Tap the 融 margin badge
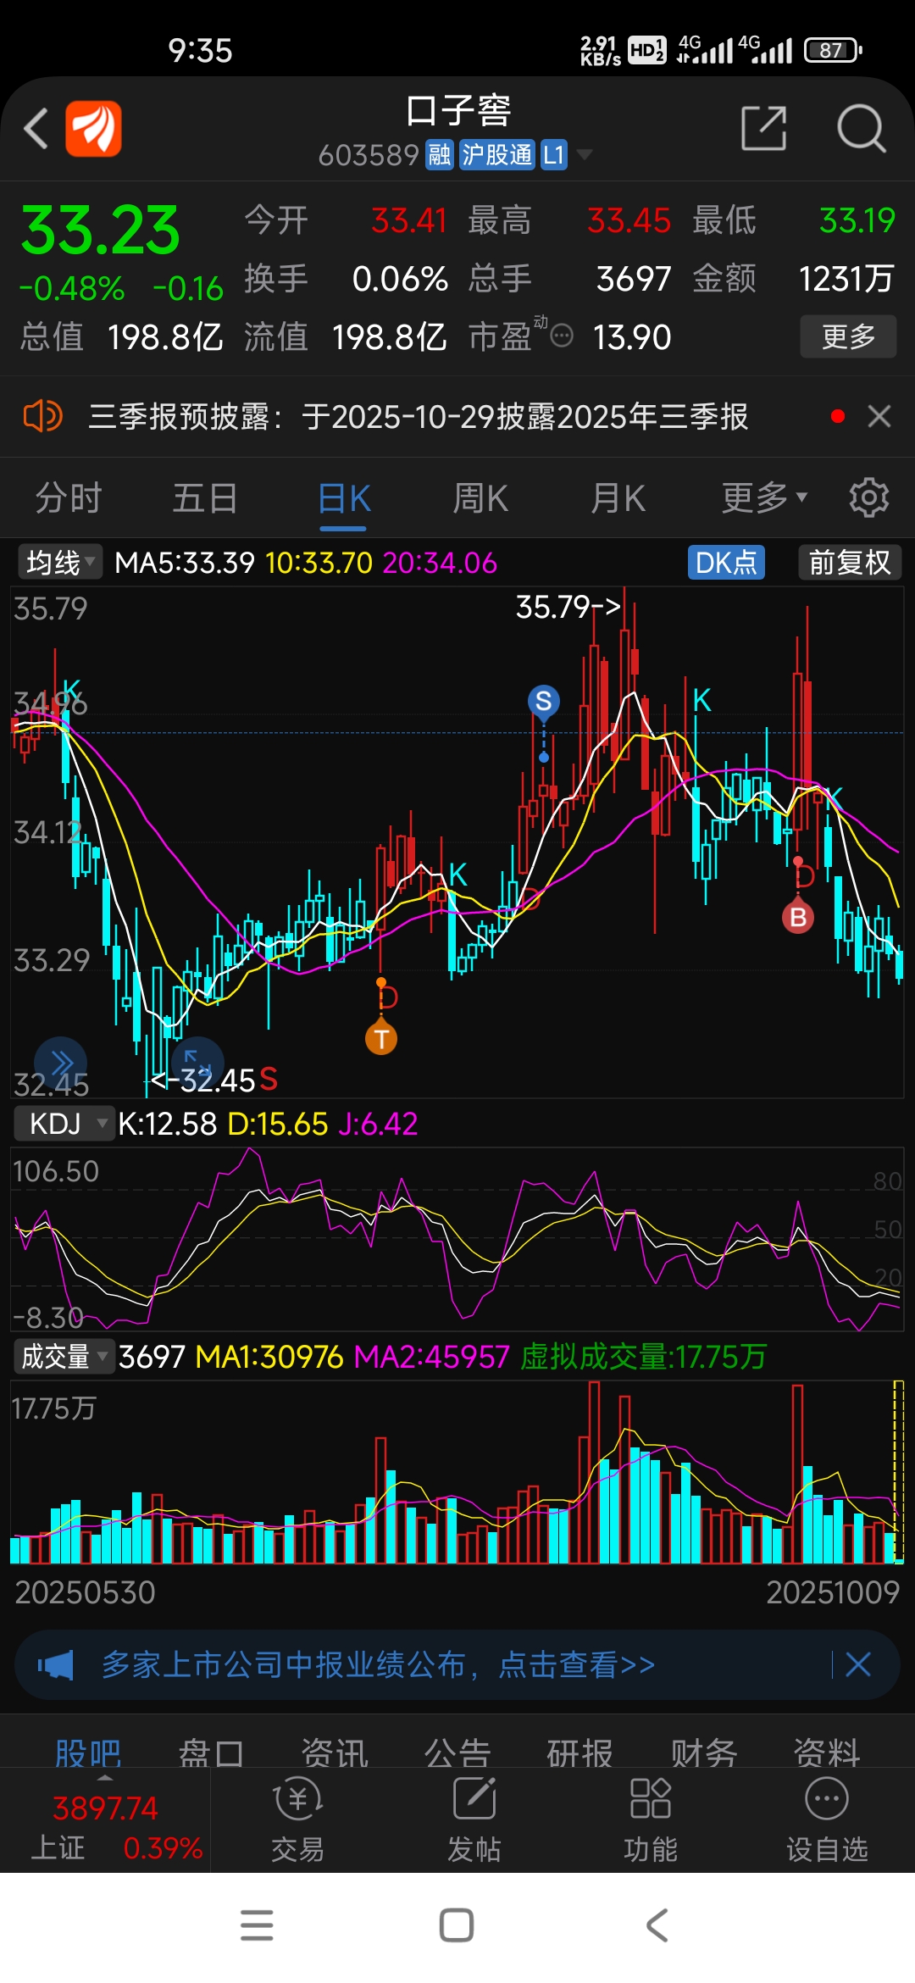This screenshot has width=915, height=1983. pyautogui.click(x=440, y=155)
